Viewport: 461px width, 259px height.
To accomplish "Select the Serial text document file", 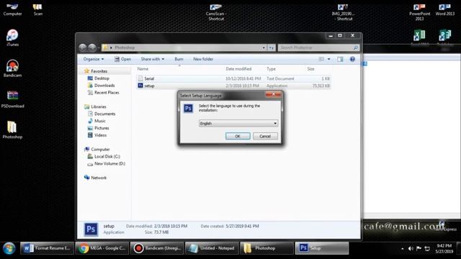I will click(x=233, y=78).
